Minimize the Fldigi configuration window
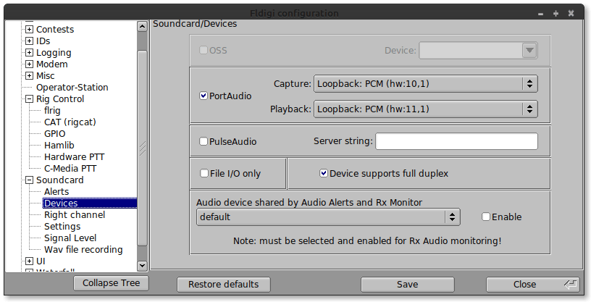 pos(541,14)
